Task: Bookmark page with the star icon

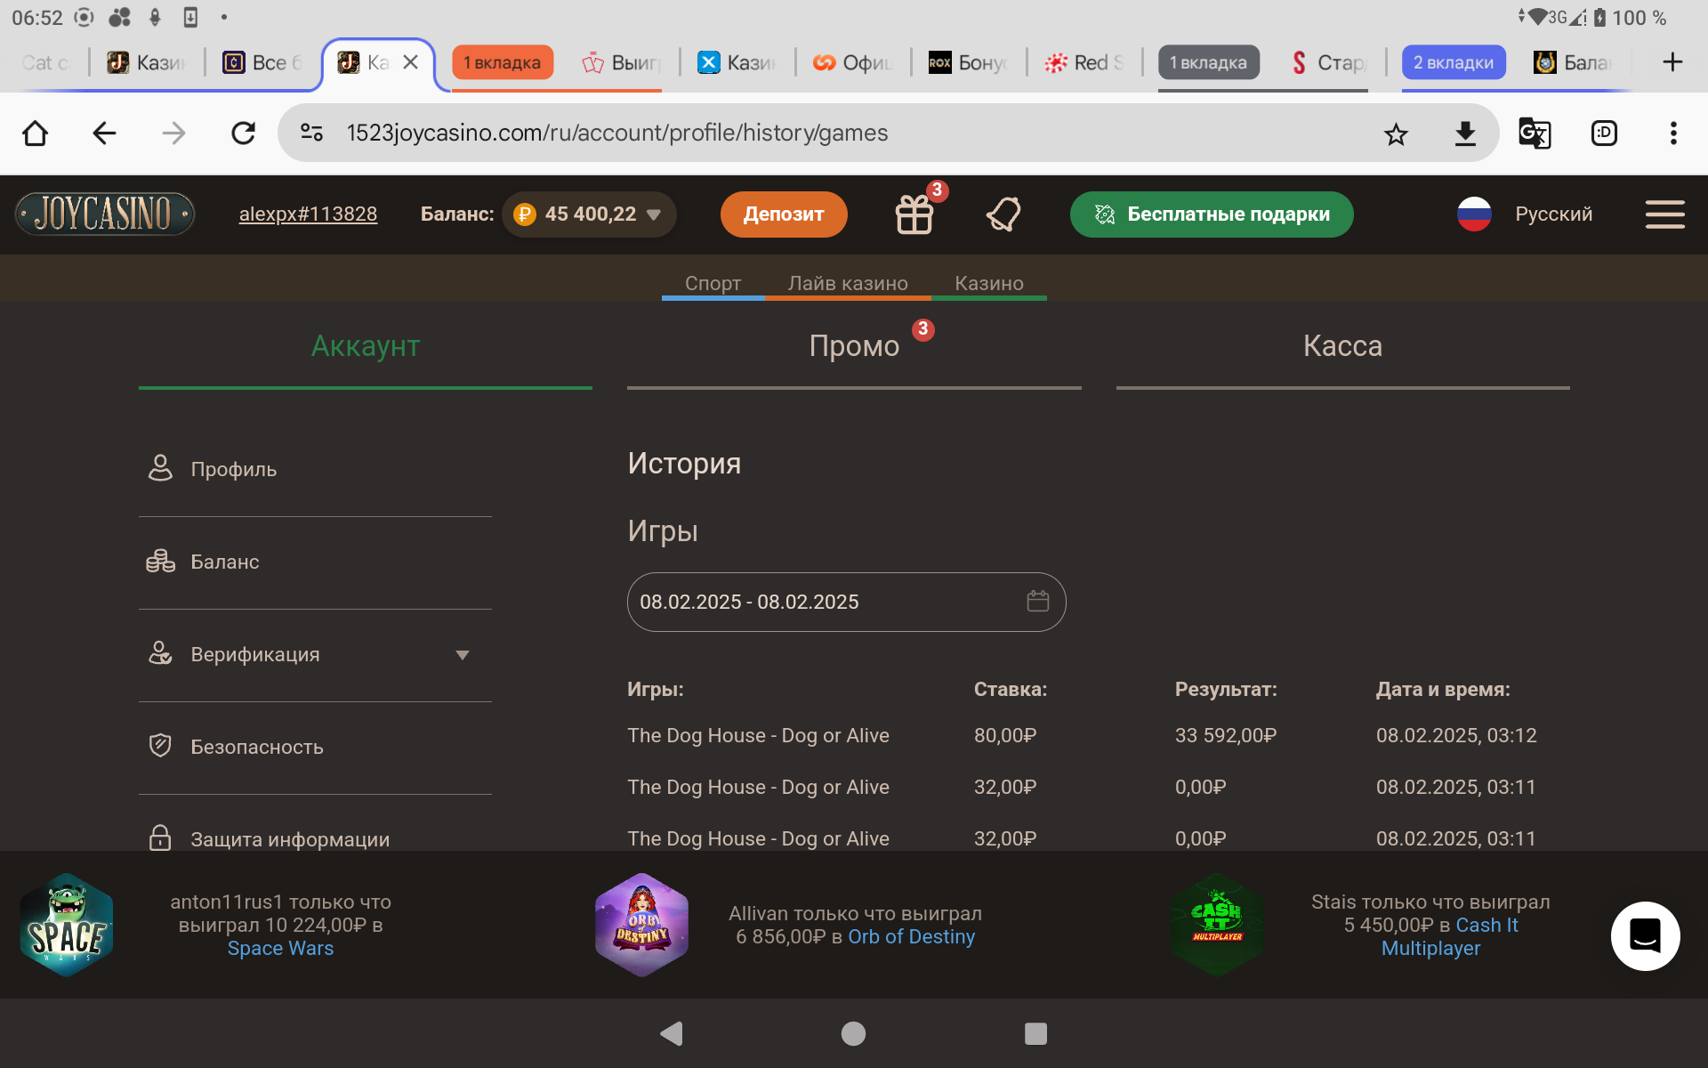Action: pyautogui.click(x=1396, y=133)
